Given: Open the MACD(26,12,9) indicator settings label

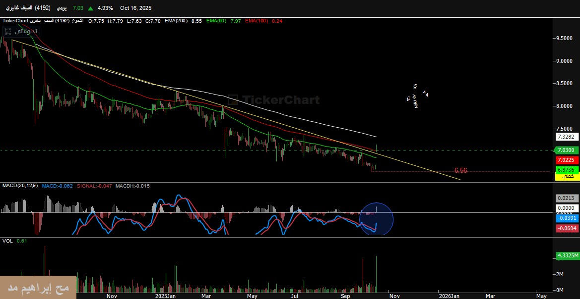Looking at the screenshot, I should (x=20, y=186).
